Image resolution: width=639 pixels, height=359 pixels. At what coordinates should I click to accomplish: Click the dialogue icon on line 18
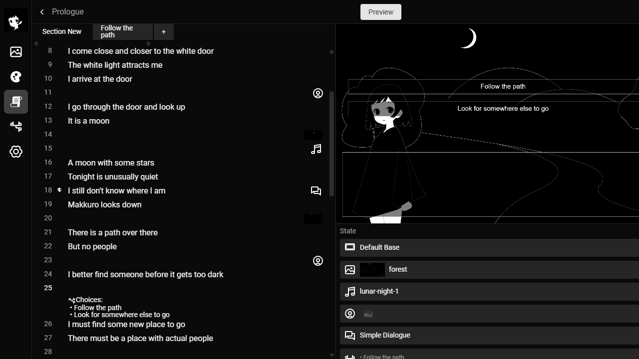(316, 191)
